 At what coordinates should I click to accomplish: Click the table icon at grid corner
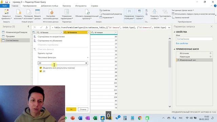(x=34, y=33)
